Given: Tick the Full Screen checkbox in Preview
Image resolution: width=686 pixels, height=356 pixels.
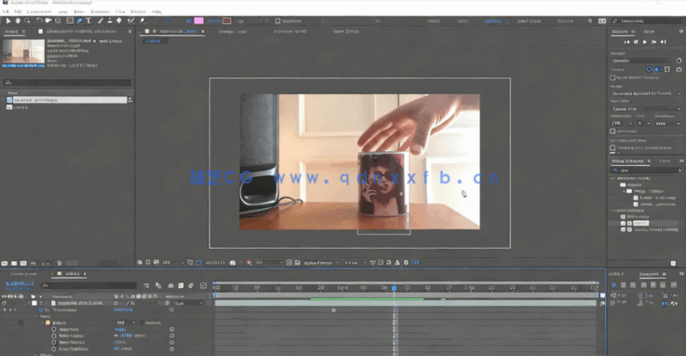Looking at the screenshot, I should tap(612, 131).
